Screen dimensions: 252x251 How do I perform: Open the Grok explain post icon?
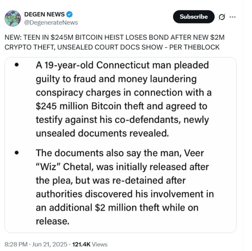tap(222, 17)
